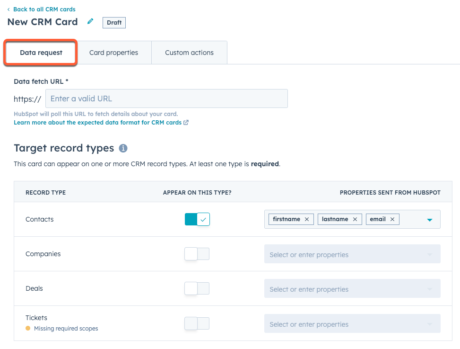Expand the Contacts properties dropdown arrow
This screenshot has height=349, width=460.
click(430, 220)
